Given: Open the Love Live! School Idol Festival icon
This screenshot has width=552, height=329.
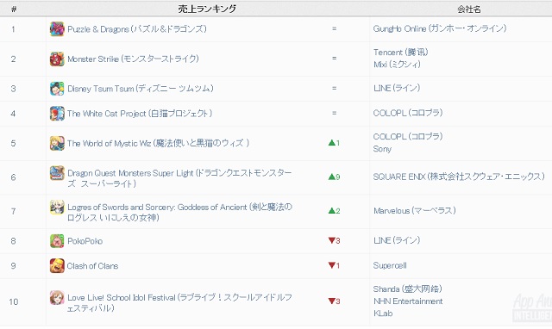Looking at the screenshot, I should click(x=57, y=297).
